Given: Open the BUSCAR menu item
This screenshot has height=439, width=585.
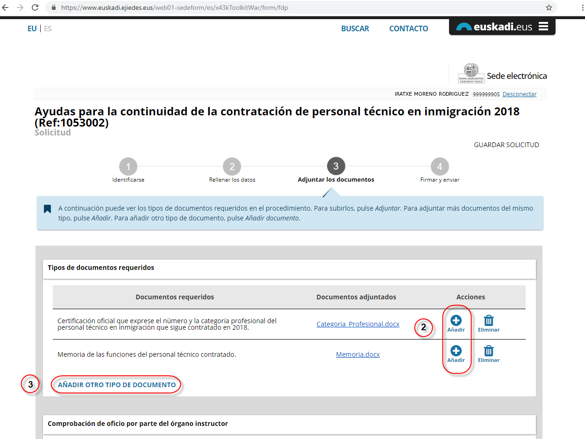Looking at the screenshot, I should (x=355, y=28).
